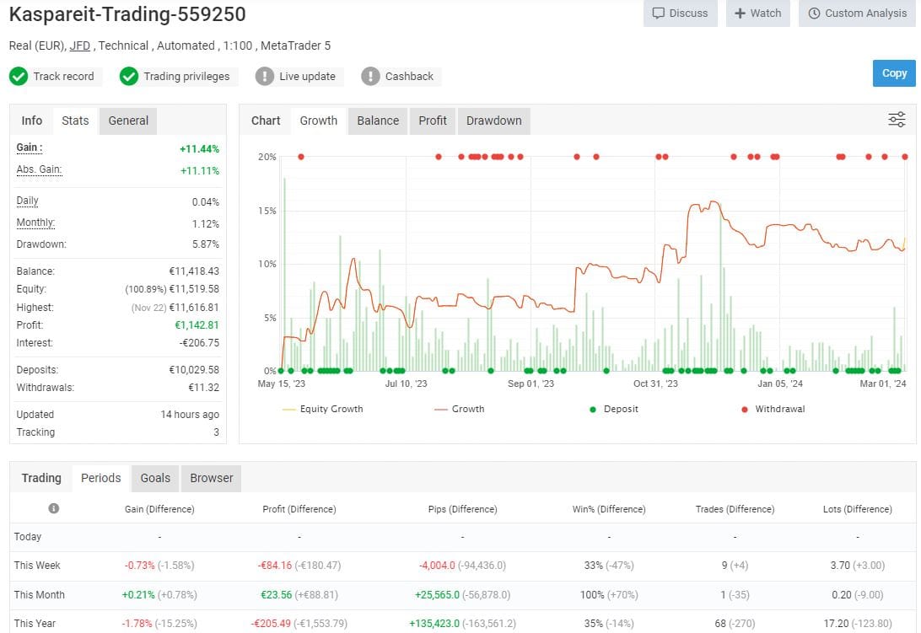Select the This Week row in the table

point(37,565)
